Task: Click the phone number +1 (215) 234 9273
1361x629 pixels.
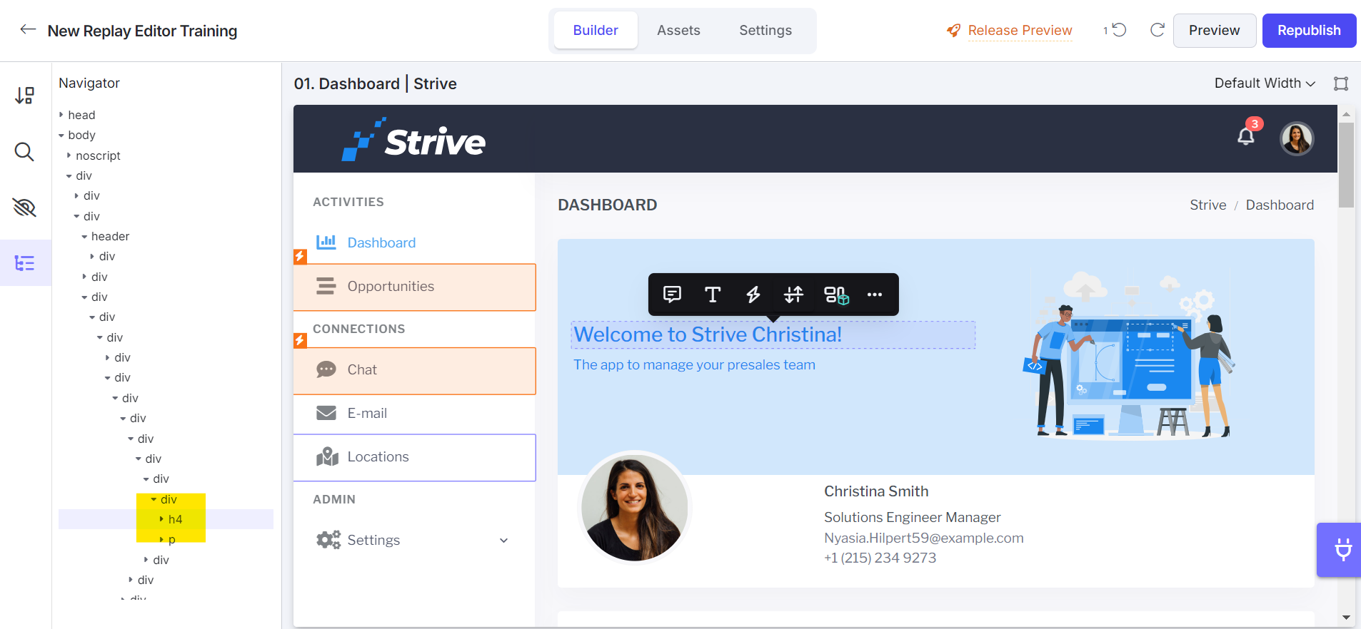Action: click(880, 558)
